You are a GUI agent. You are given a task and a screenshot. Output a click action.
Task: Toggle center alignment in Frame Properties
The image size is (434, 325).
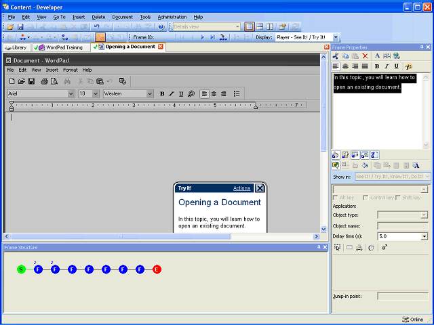[345, 66]
